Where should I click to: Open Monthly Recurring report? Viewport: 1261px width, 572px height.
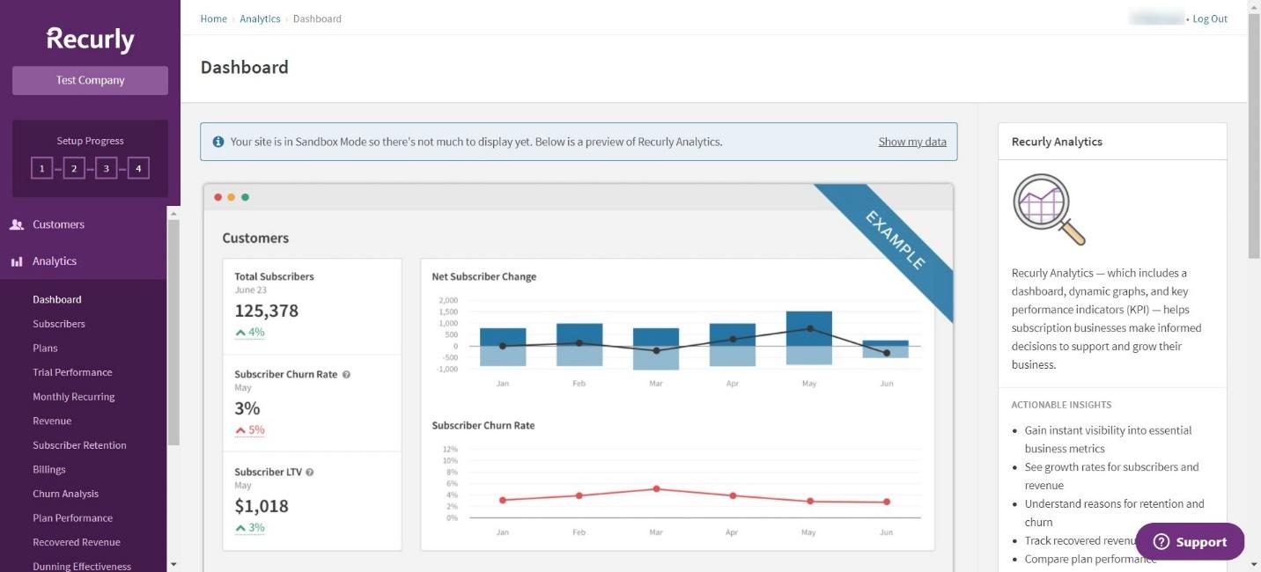coord(74,397)
